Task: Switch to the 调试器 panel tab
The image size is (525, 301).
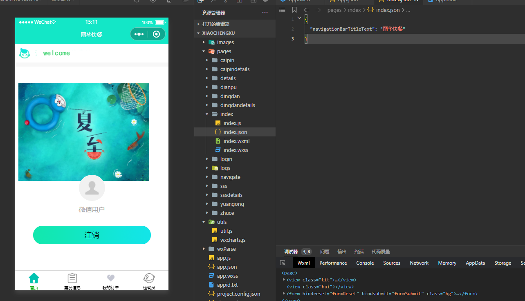Action: coord(291,252)
